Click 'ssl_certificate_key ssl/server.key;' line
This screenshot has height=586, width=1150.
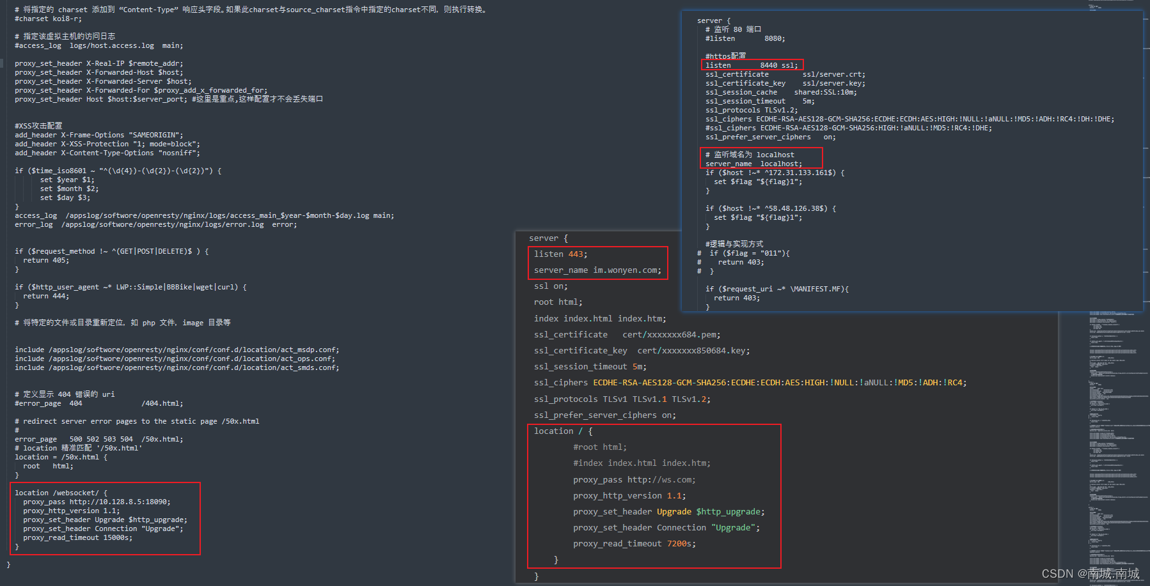[x=785, y=83]
